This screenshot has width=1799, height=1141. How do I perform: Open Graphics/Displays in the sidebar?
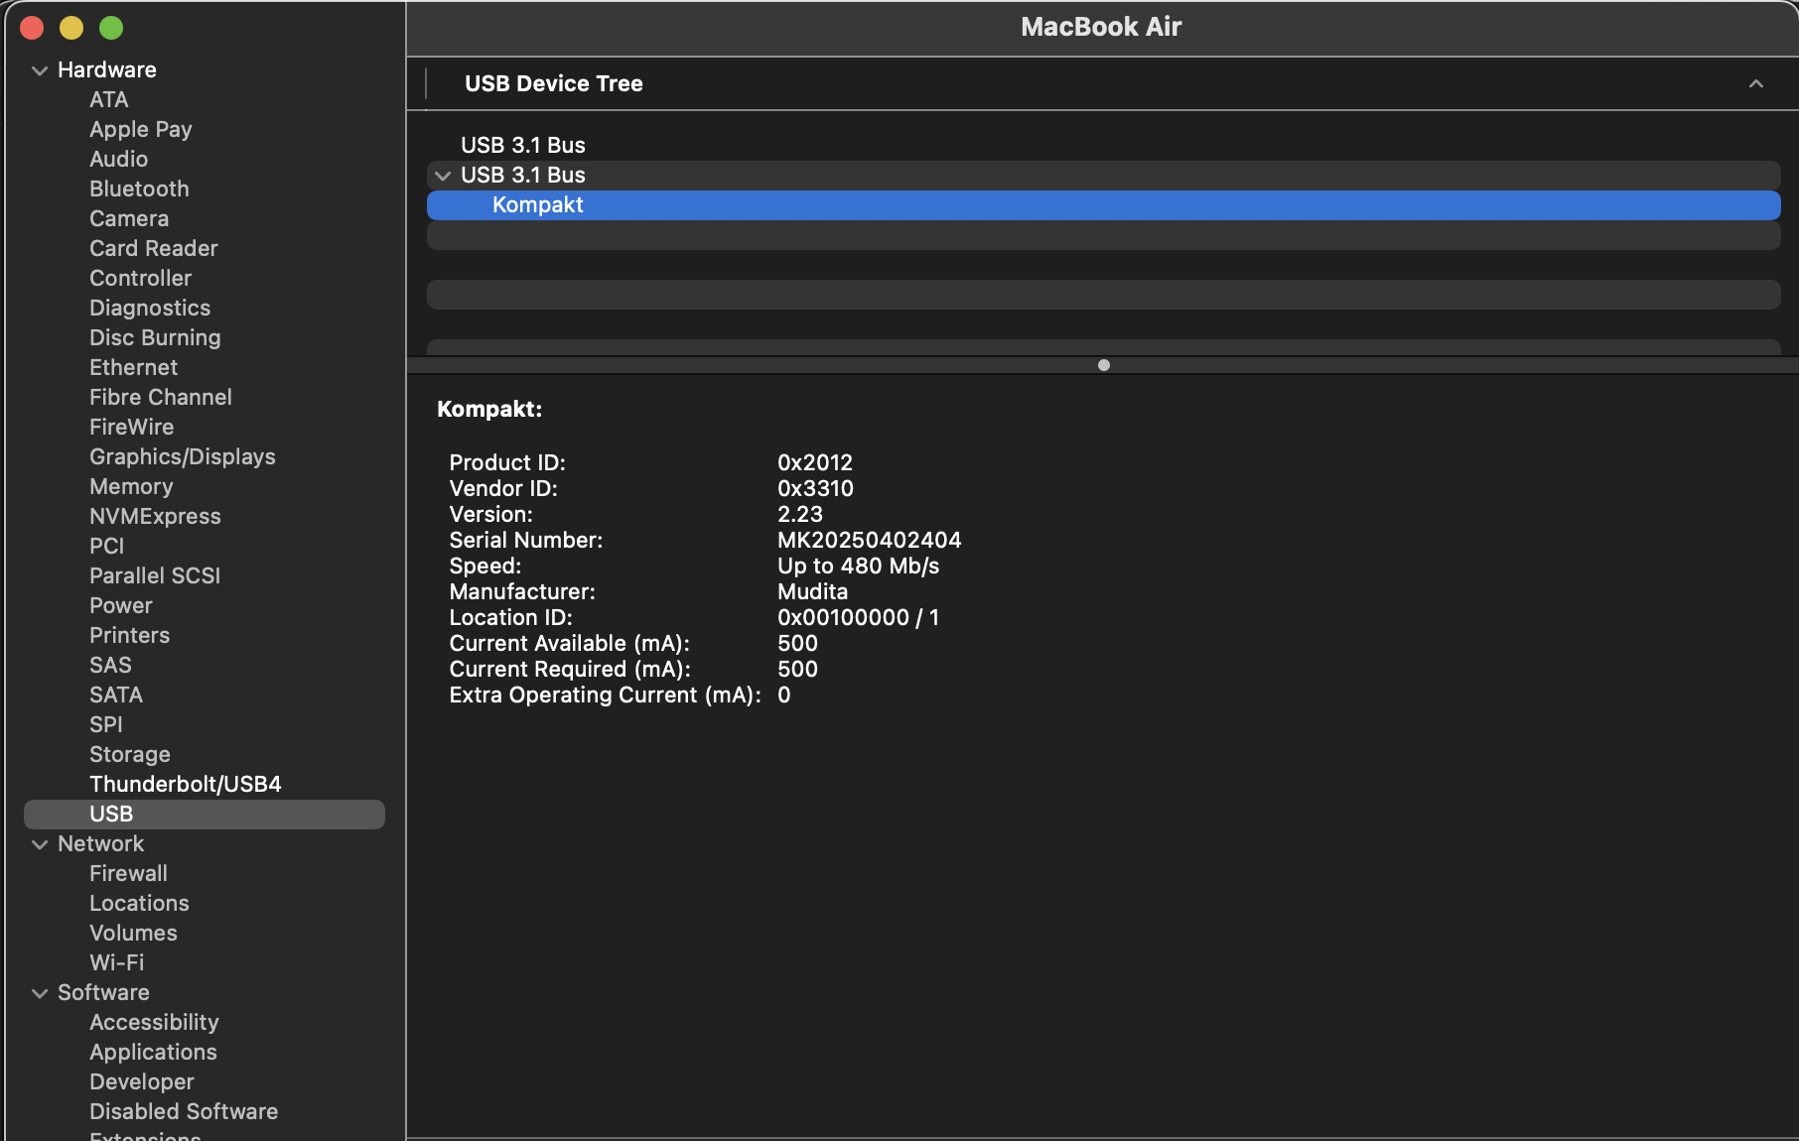coord(183,456)
